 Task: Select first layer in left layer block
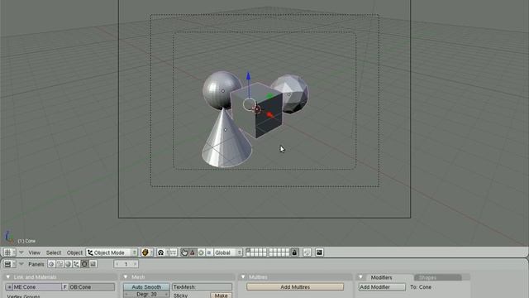click(x=248, y=250)
